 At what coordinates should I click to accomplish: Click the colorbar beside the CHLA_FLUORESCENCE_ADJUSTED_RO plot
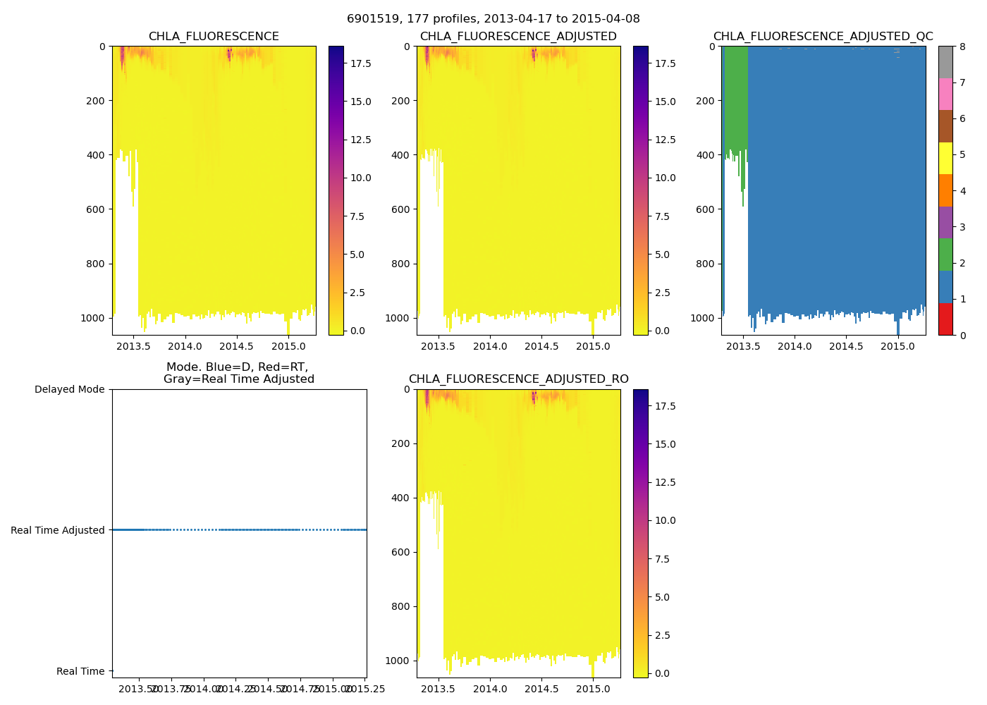pos(640,533)
